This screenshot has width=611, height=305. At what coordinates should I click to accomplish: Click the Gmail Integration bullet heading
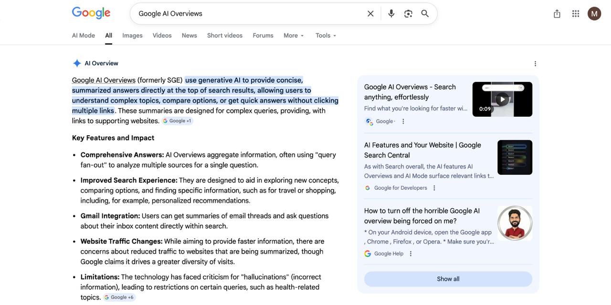[110, 216]
